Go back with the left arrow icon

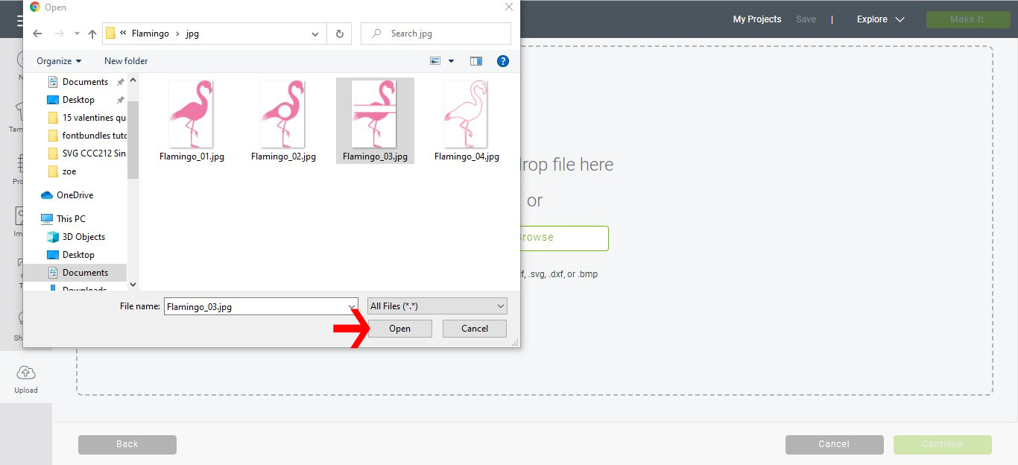click(37, 34)
